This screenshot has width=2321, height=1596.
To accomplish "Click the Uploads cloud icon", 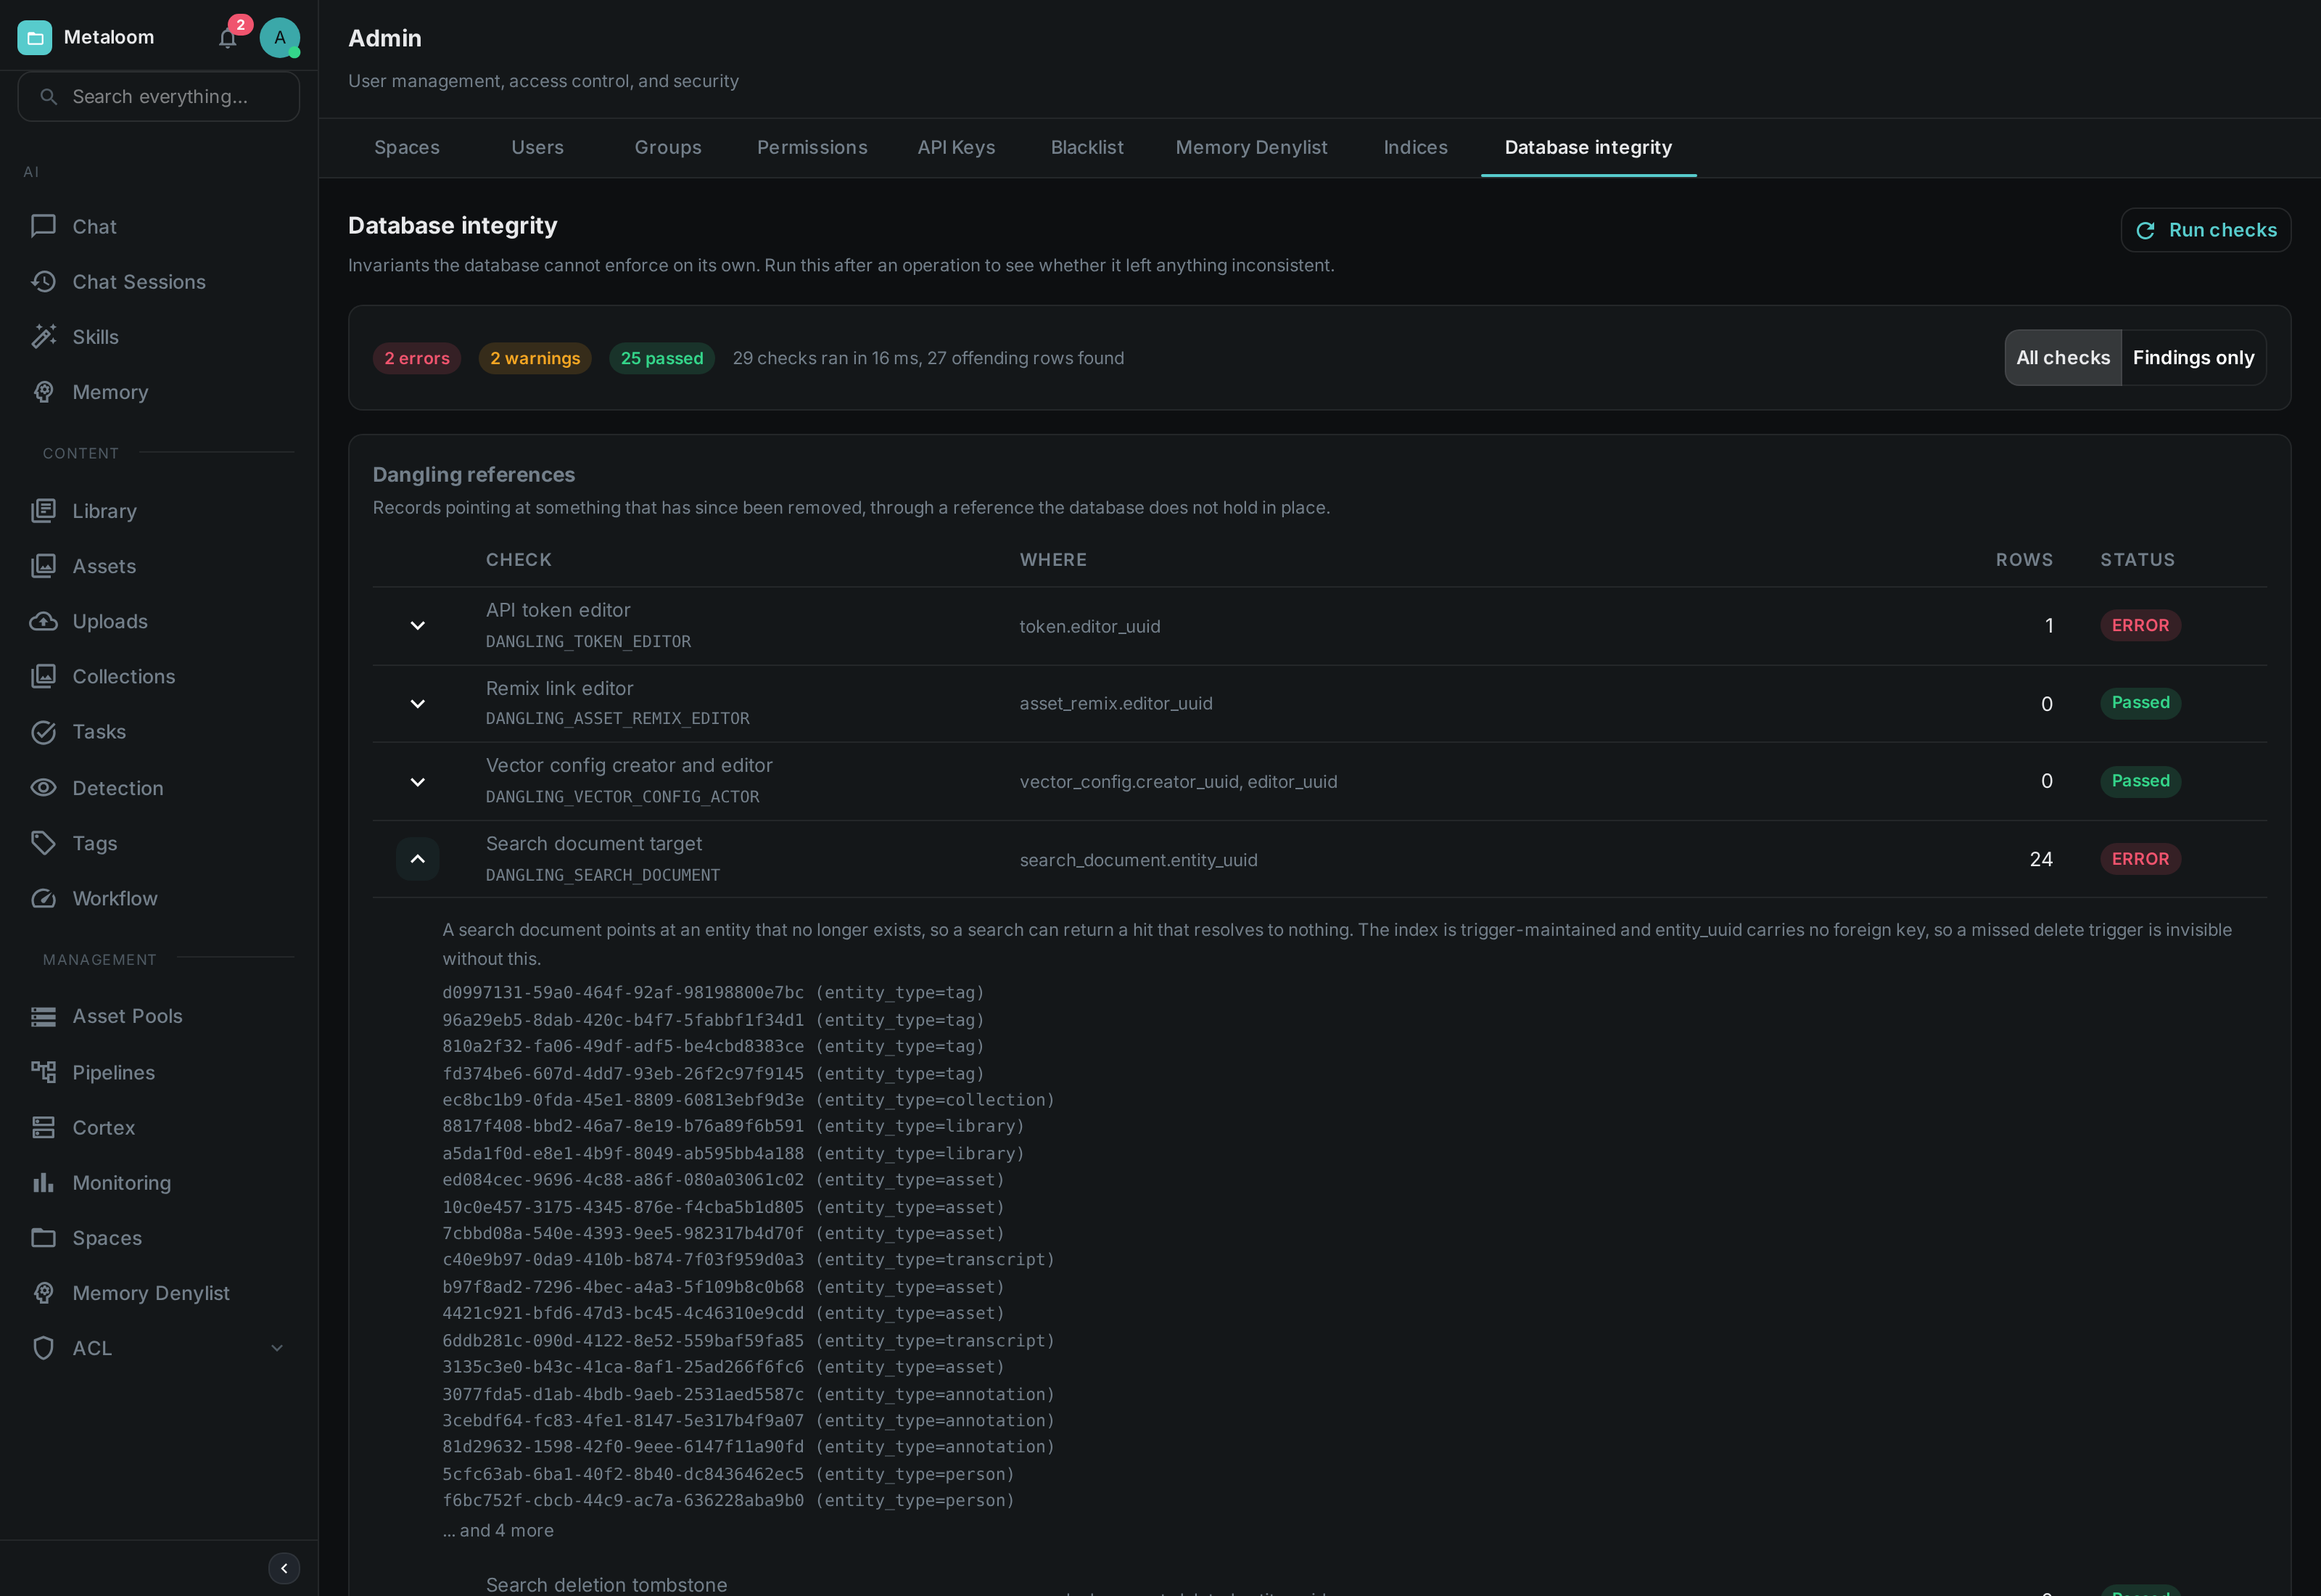I will (x=43, y=621).
